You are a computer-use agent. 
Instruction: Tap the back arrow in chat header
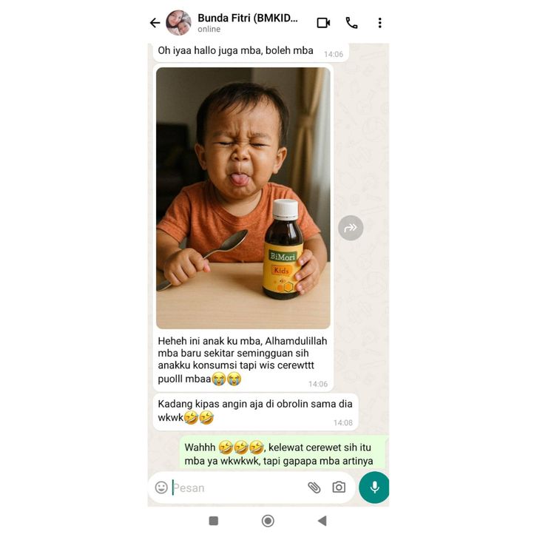(155, 23)
